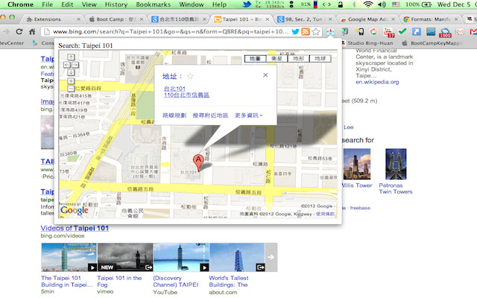Screen dimensions: 477x298
Task: Reload the page in Chrome
Action: click(19, 31)
